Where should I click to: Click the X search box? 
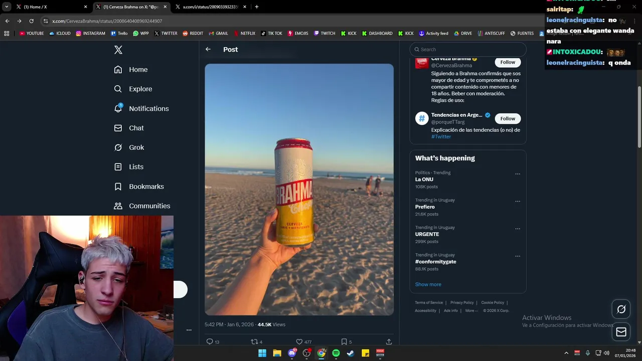468,49
